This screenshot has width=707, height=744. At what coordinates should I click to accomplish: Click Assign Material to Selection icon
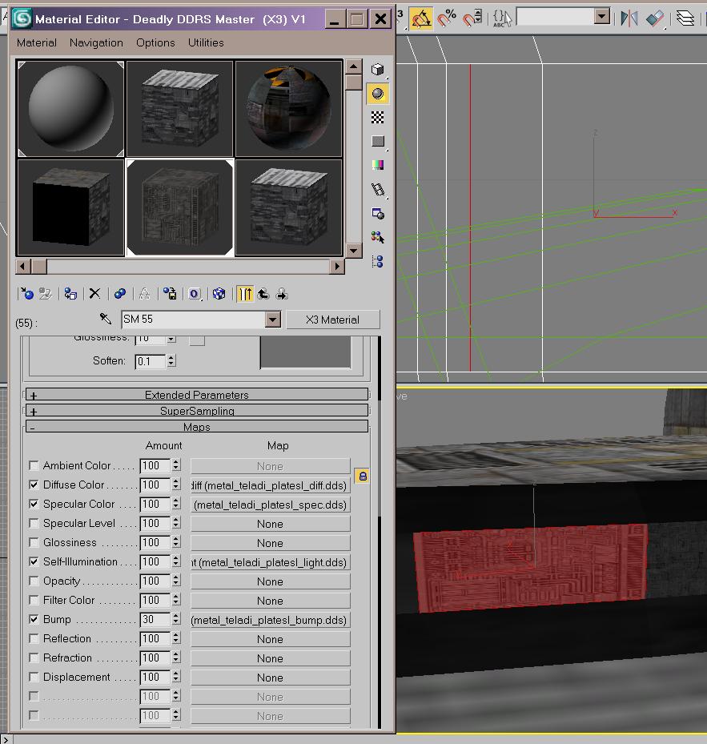pos(70,294)
